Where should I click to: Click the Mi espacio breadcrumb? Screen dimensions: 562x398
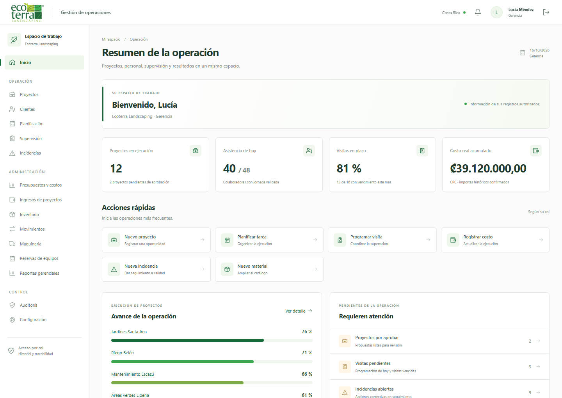[x=111, y=39]
